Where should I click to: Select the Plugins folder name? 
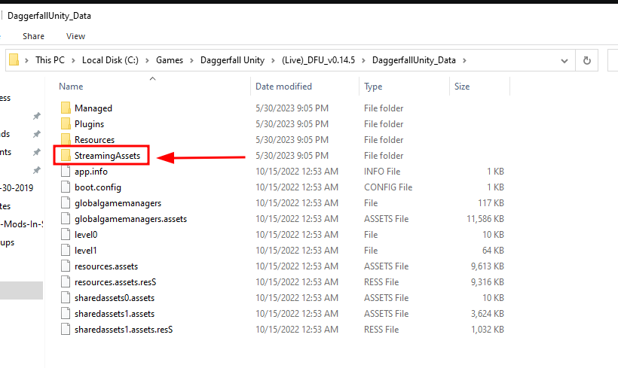click(90, 124)
